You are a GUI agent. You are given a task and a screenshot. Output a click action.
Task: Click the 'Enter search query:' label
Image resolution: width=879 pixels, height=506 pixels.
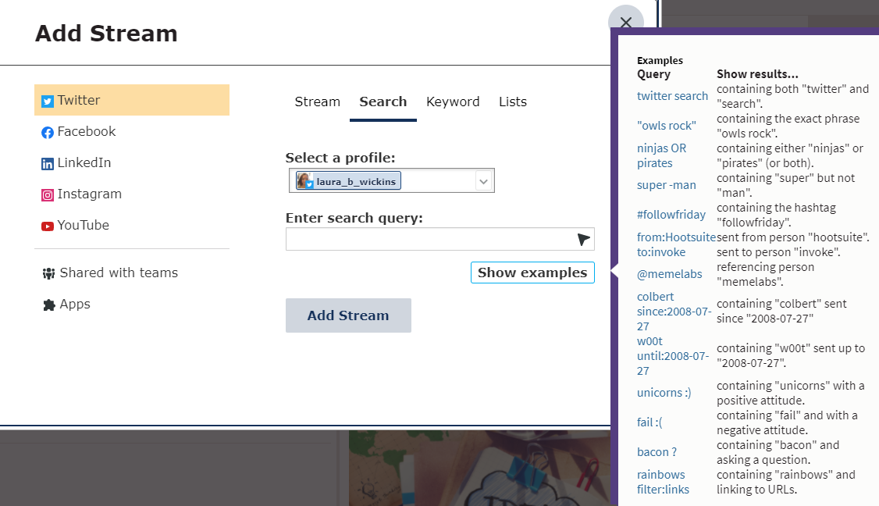tap(354, 218)
